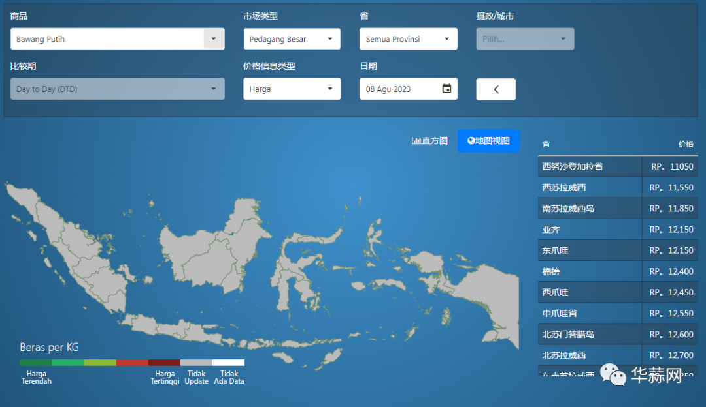This screenshot has width=706, height=407.
Task: Open the Pedagang Besar market type dropdown
Action: (292, 39)
